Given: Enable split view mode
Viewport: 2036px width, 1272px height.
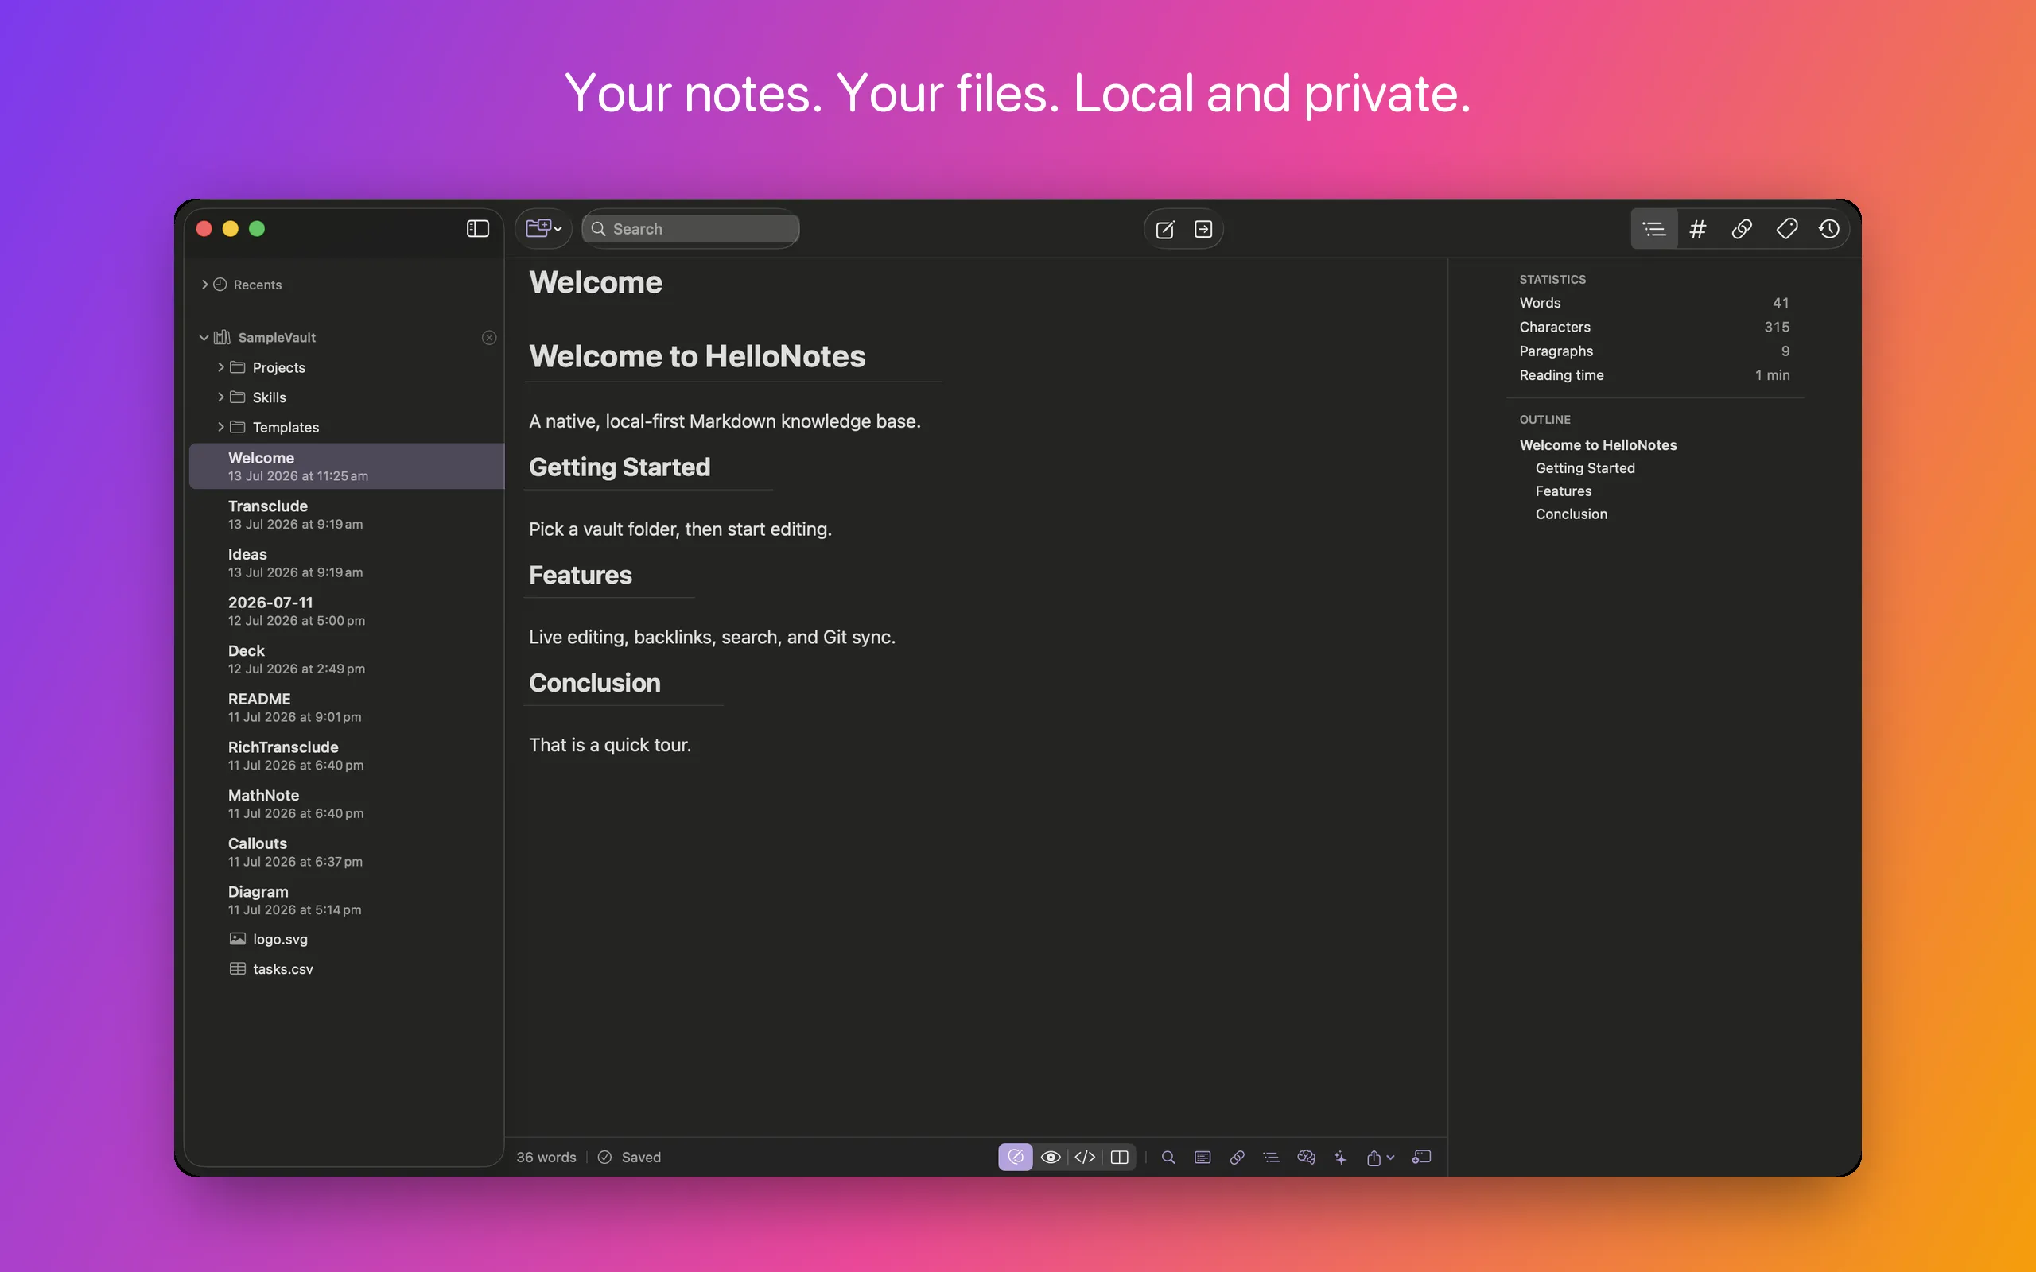Looking at the screenshot, I should [1119, 1158].
